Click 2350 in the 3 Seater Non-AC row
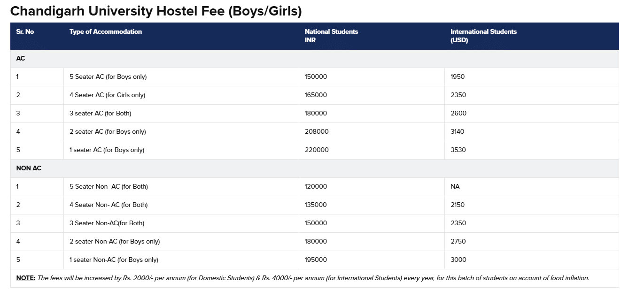Screen dimensions: 629x298 coord(458,223)
